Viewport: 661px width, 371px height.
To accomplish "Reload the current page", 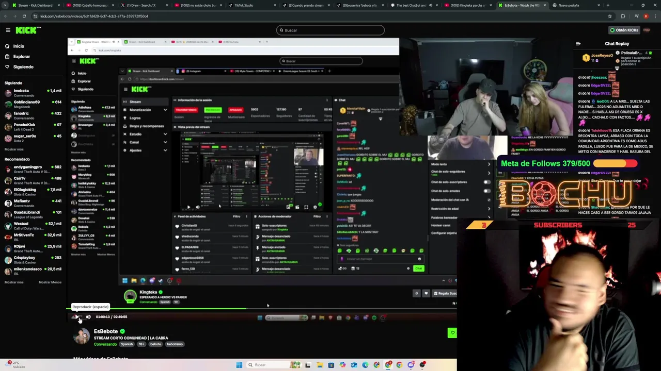I will coord(24,16).
